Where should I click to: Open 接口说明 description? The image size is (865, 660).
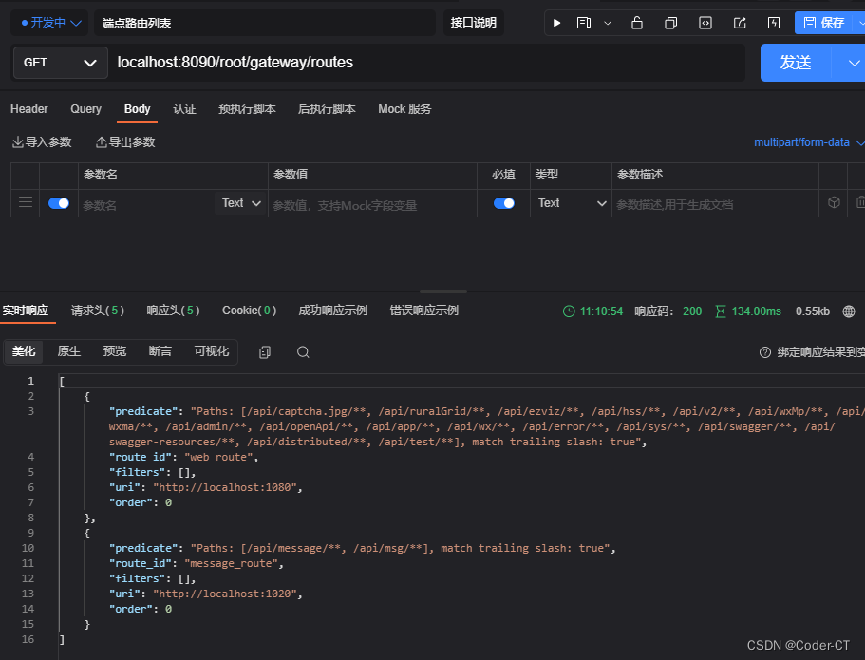473,23
